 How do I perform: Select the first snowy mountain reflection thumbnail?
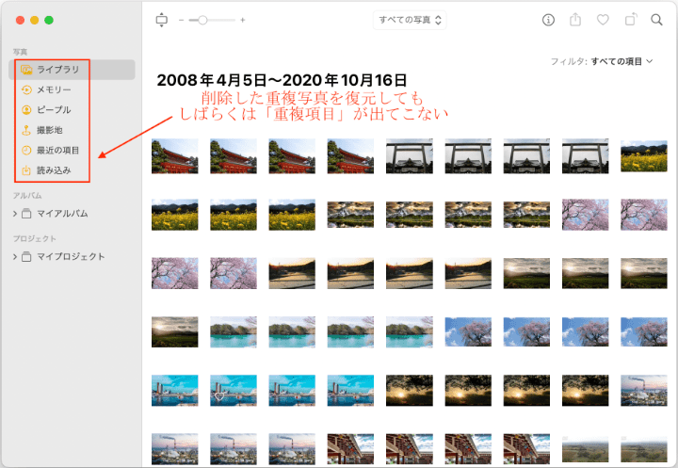tap(350, 215)
